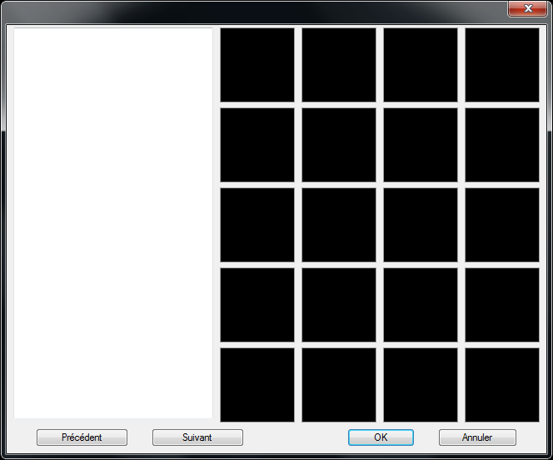Pick the last thumbnail in the second row

coord(502,145)
